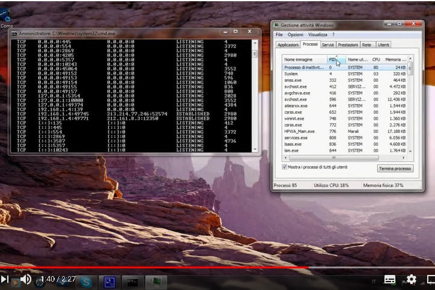Sort processes by the CPU column header
The width and height of the screenshot is (435, 290).
[x=376, y=60]
